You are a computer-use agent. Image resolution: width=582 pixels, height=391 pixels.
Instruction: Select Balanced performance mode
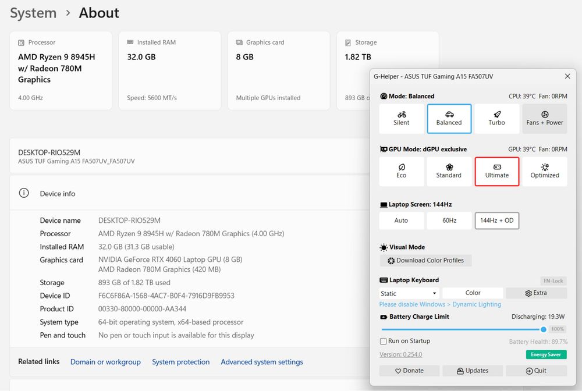point(449,119)
